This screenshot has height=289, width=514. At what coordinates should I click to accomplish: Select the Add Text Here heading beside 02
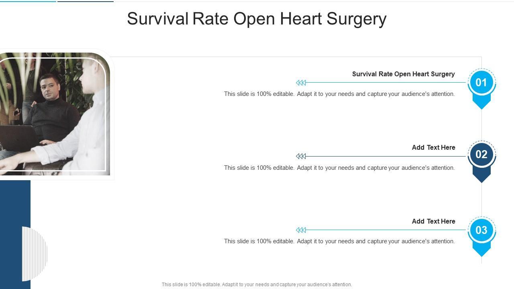(x=433, y=147)
